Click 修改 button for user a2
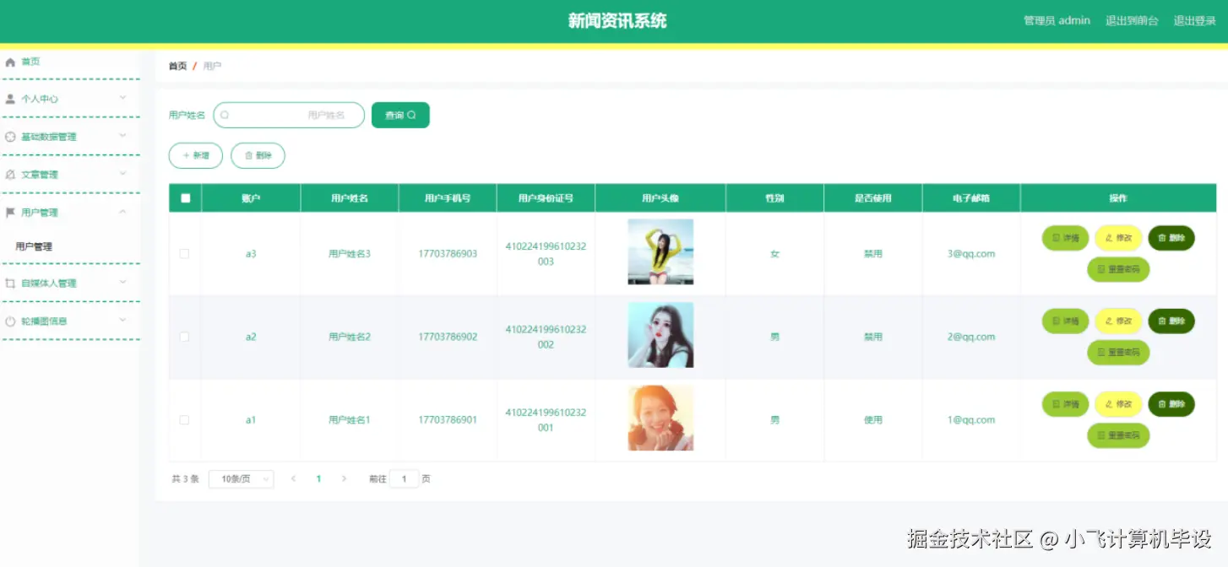 1118,321
